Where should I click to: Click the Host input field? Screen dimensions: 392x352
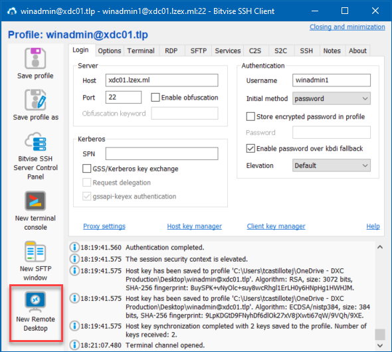click(x=161, y=80)
